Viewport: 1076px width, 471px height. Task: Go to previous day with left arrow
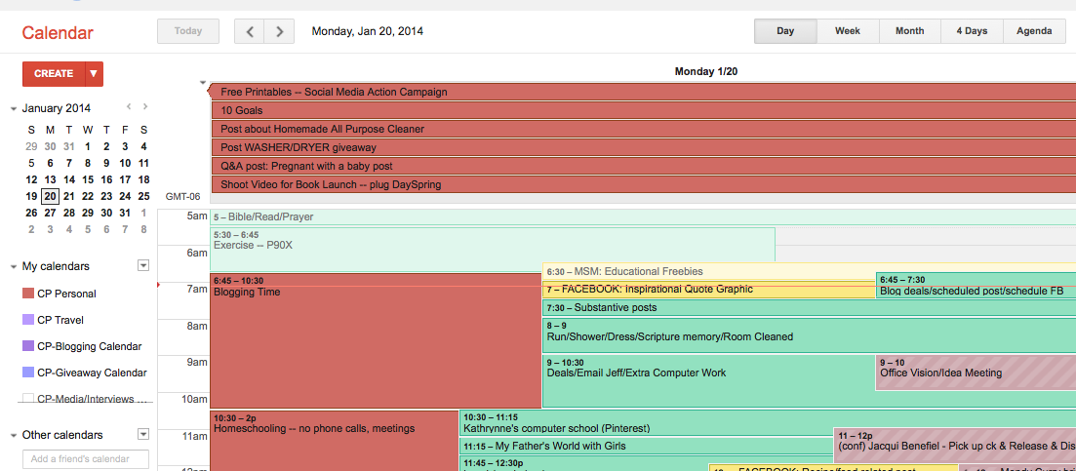(250, 31)
